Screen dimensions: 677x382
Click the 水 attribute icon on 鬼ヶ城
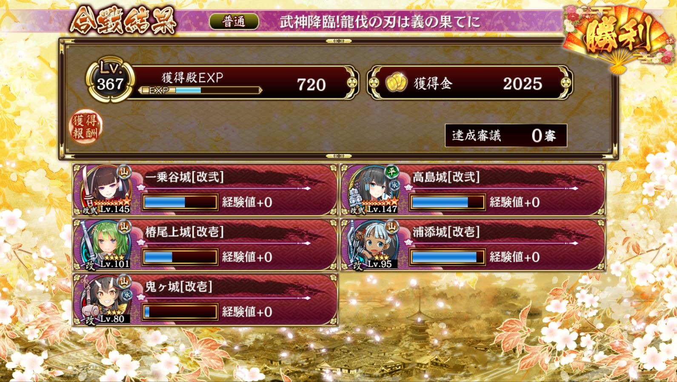point(127,295)
